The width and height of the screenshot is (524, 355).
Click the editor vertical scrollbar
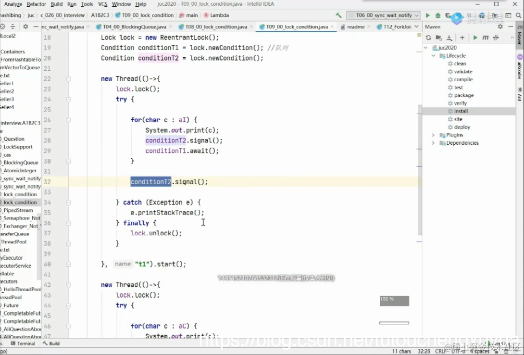click(x=420, y=170)
